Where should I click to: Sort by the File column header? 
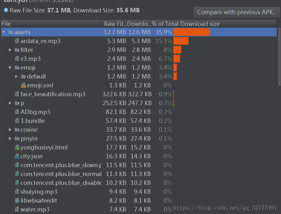[51, 24]
